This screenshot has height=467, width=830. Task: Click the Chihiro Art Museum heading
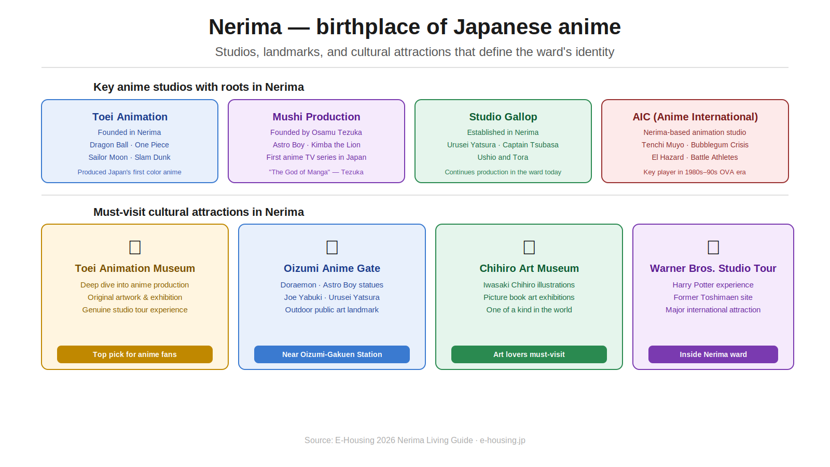tap(529, 268)
